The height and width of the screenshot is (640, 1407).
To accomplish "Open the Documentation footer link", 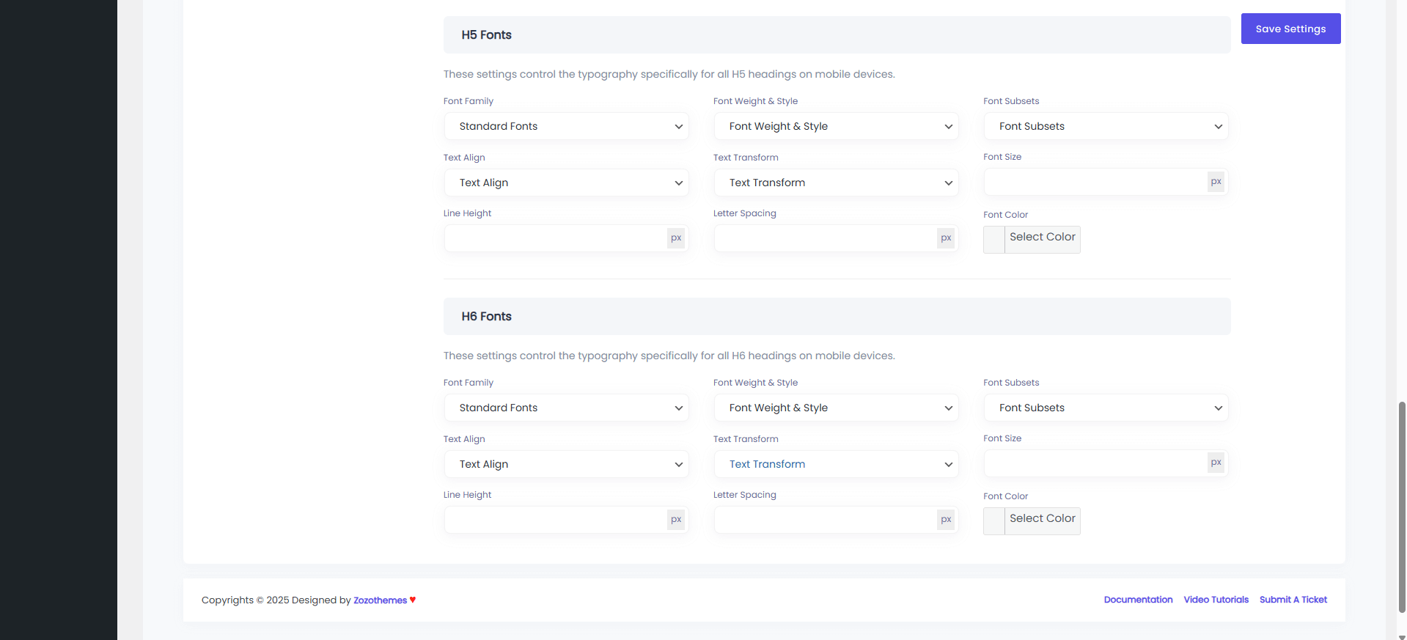I will (x=1138, y=600).
